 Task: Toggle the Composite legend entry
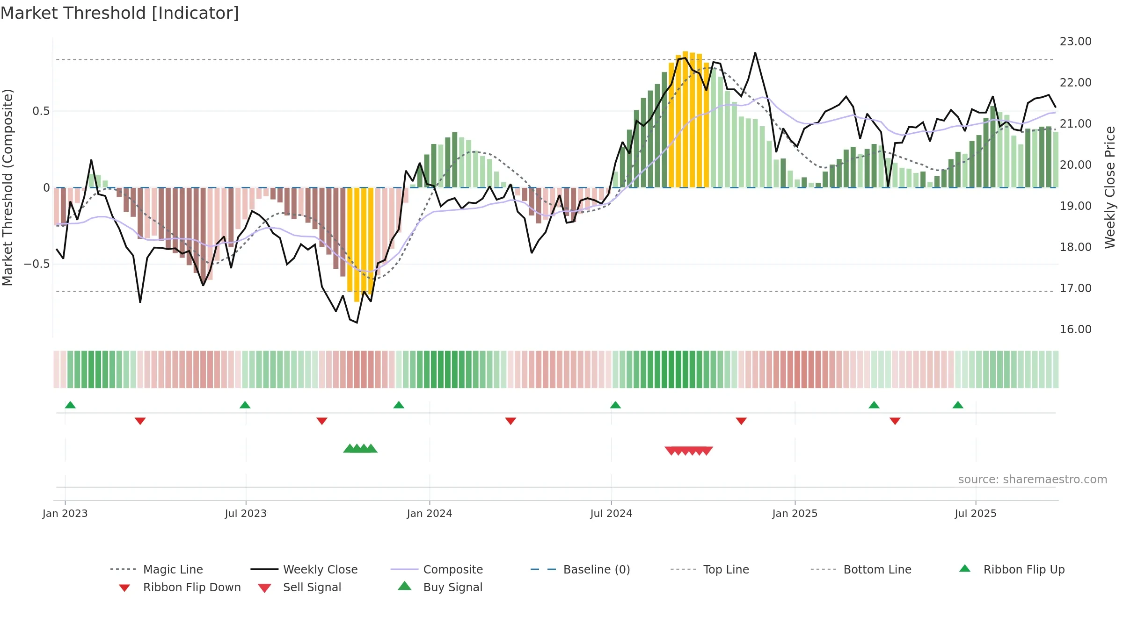[x=437, y=569]
